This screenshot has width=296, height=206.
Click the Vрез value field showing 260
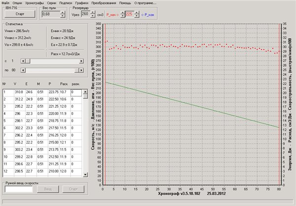(84, 14)
